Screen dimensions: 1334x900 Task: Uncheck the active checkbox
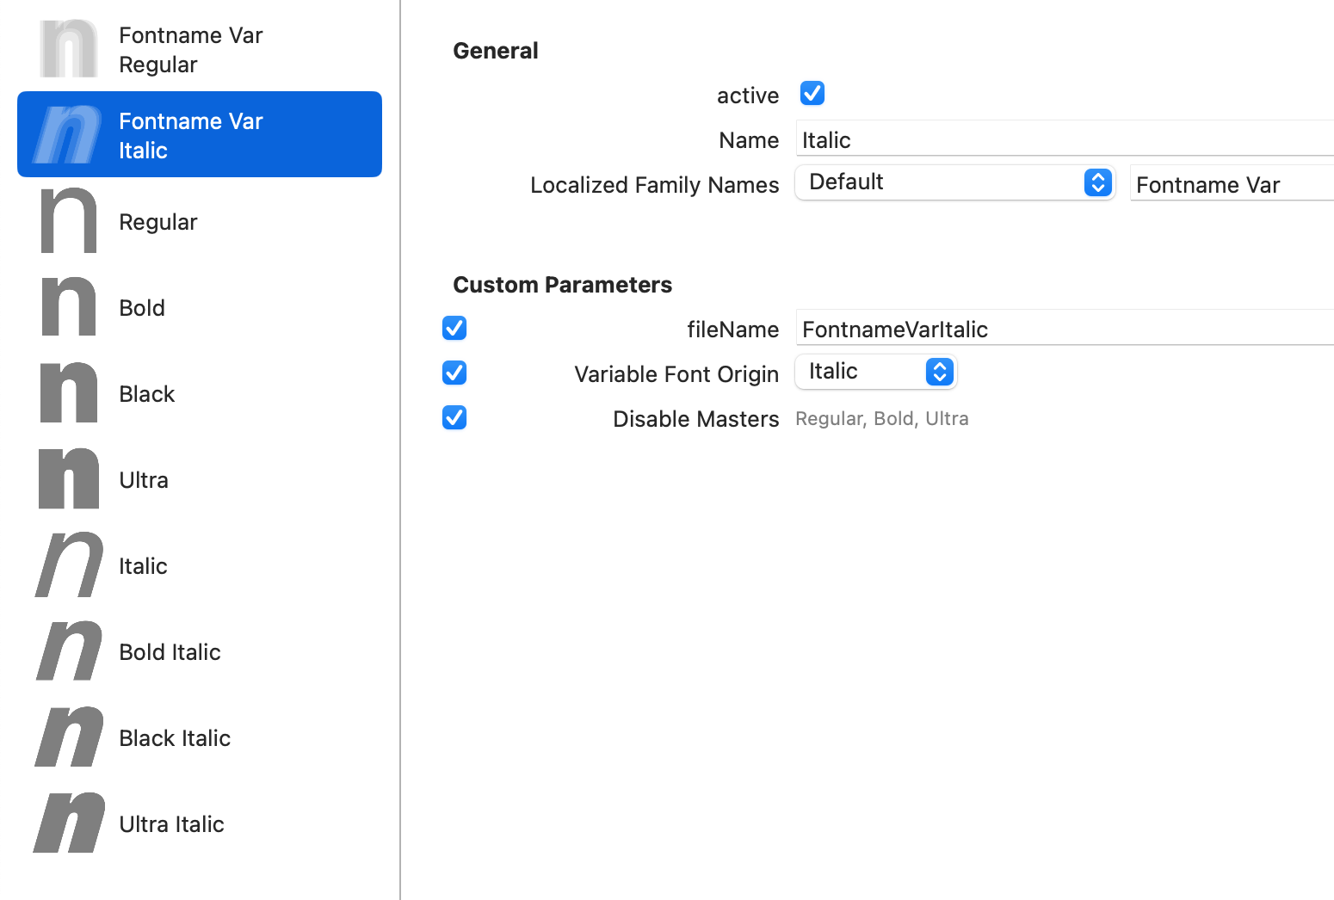(812, 93)
